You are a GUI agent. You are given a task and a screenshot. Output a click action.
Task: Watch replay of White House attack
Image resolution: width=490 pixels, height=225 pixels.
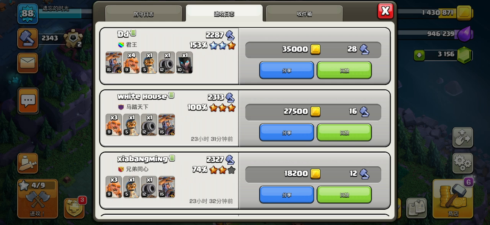coord(344,132)
